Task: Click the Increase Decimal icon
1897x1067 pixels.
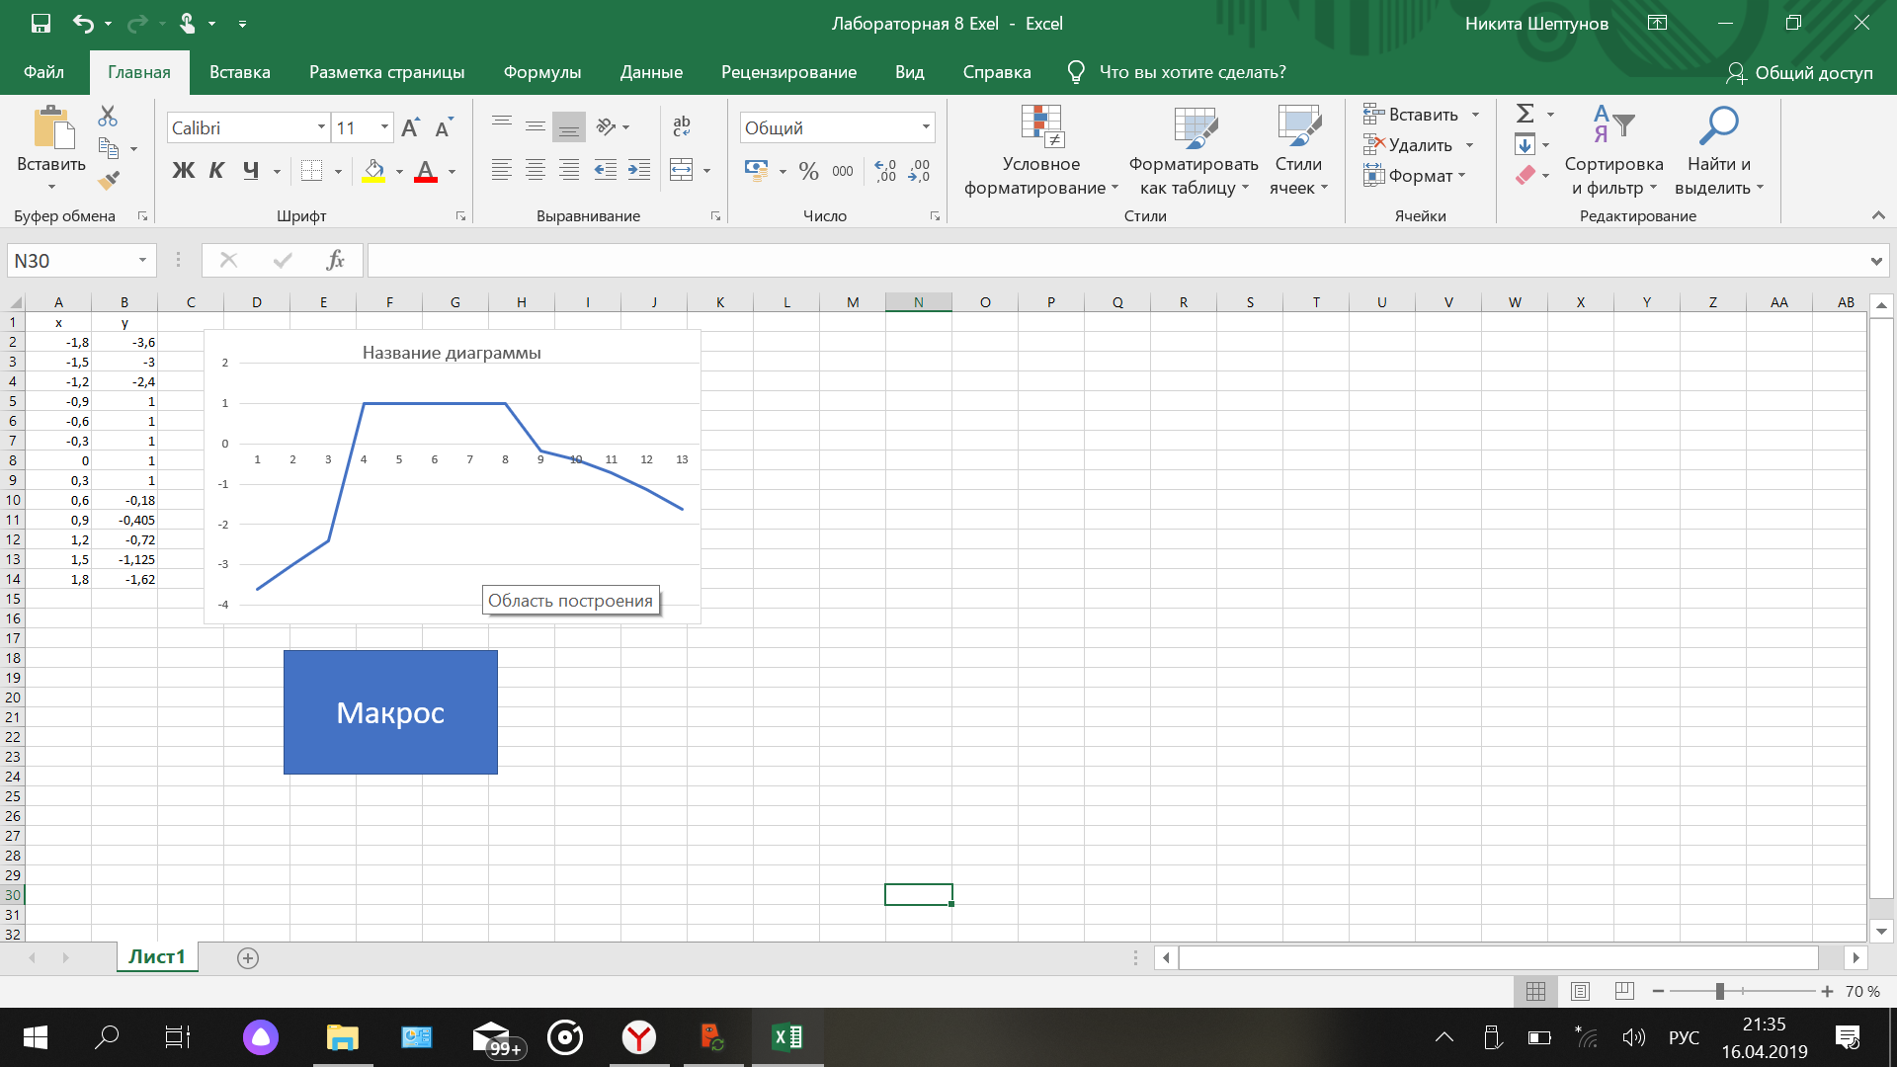Action: click(885, 171)
